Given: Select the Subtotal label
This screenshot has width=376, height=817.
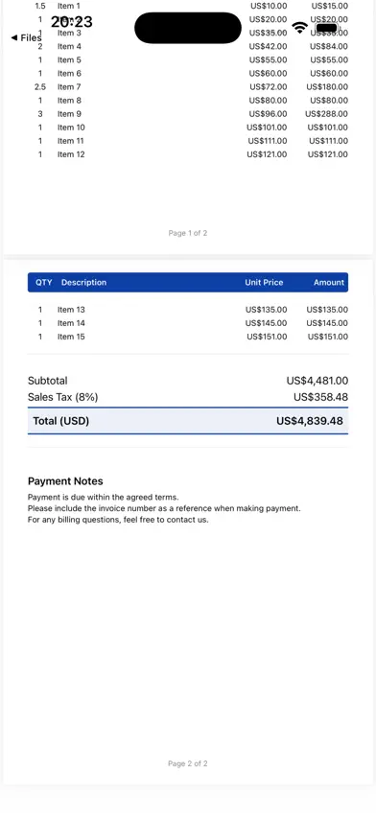Looking at the screenshot, I should [x=47, y=381].
